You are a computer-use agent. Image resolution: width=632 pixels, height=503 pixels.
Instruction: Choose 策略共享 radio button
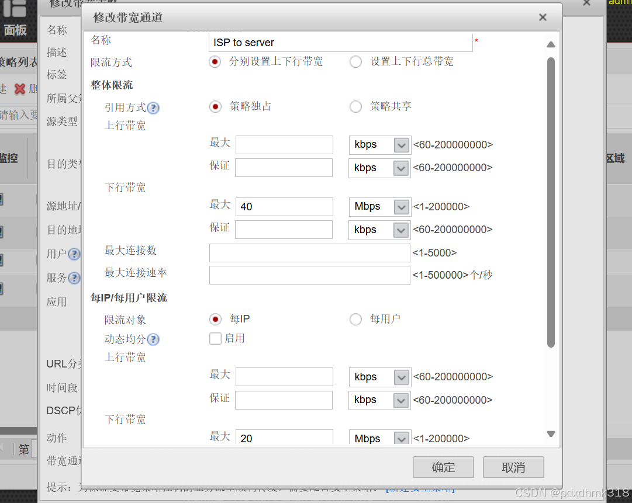pos(355,107)
